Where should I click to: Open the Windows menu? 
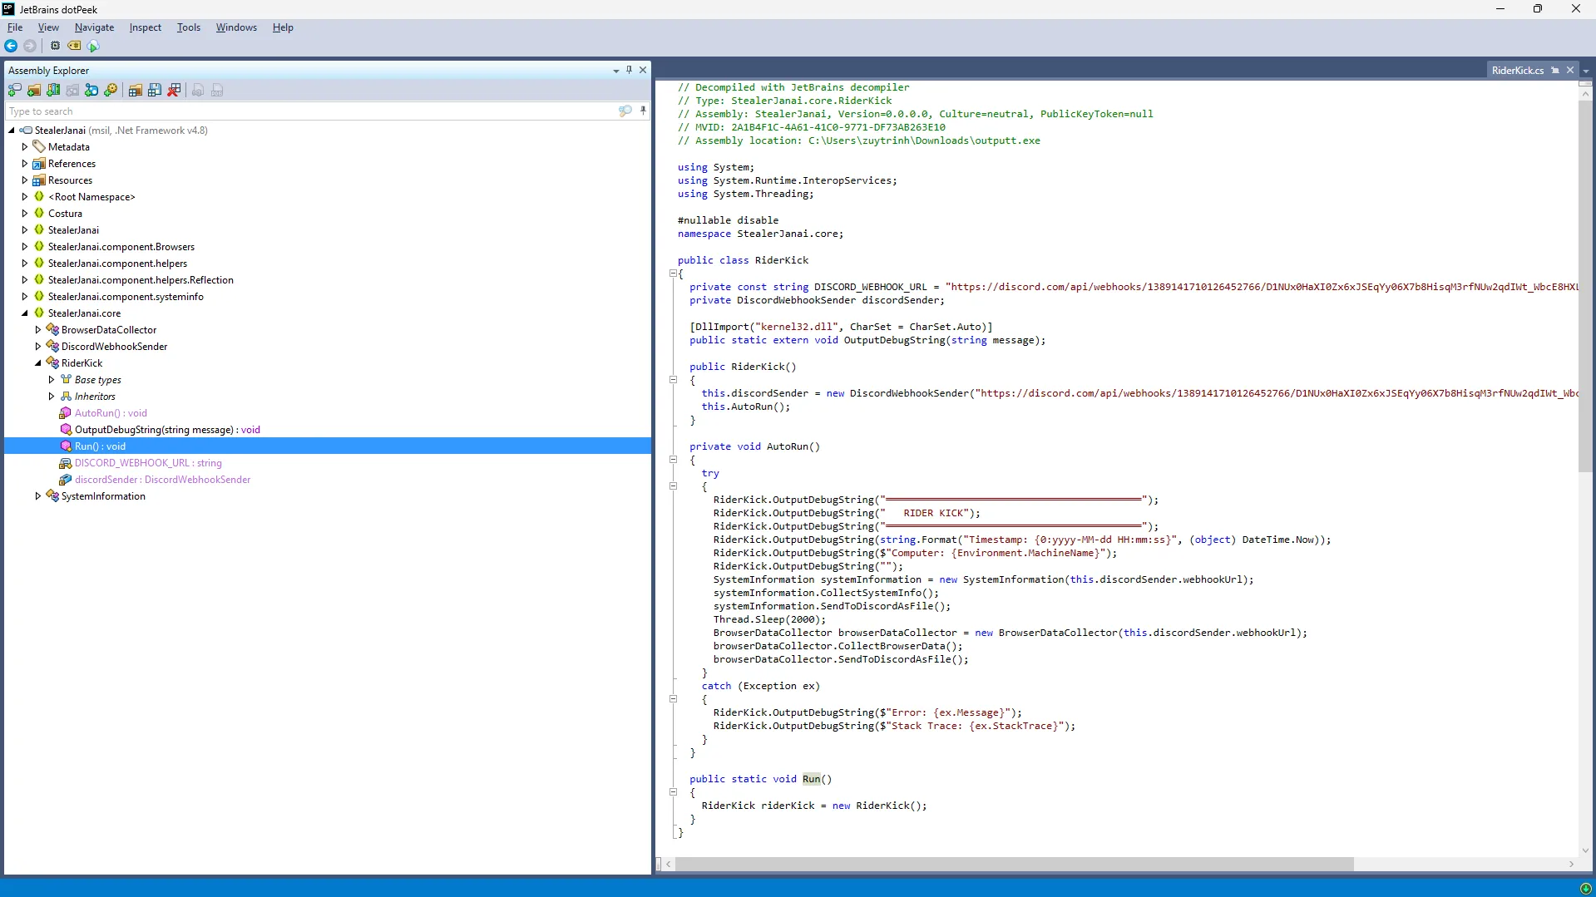tap(236, 27)
